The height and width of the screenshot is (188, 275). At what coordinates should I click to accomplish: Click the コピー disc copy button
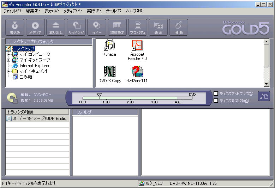click(97, 28)
